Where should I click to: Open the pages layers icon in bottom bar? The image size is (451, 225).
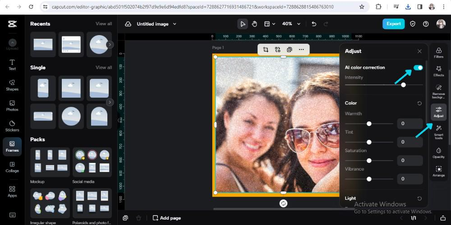point(125,218)
